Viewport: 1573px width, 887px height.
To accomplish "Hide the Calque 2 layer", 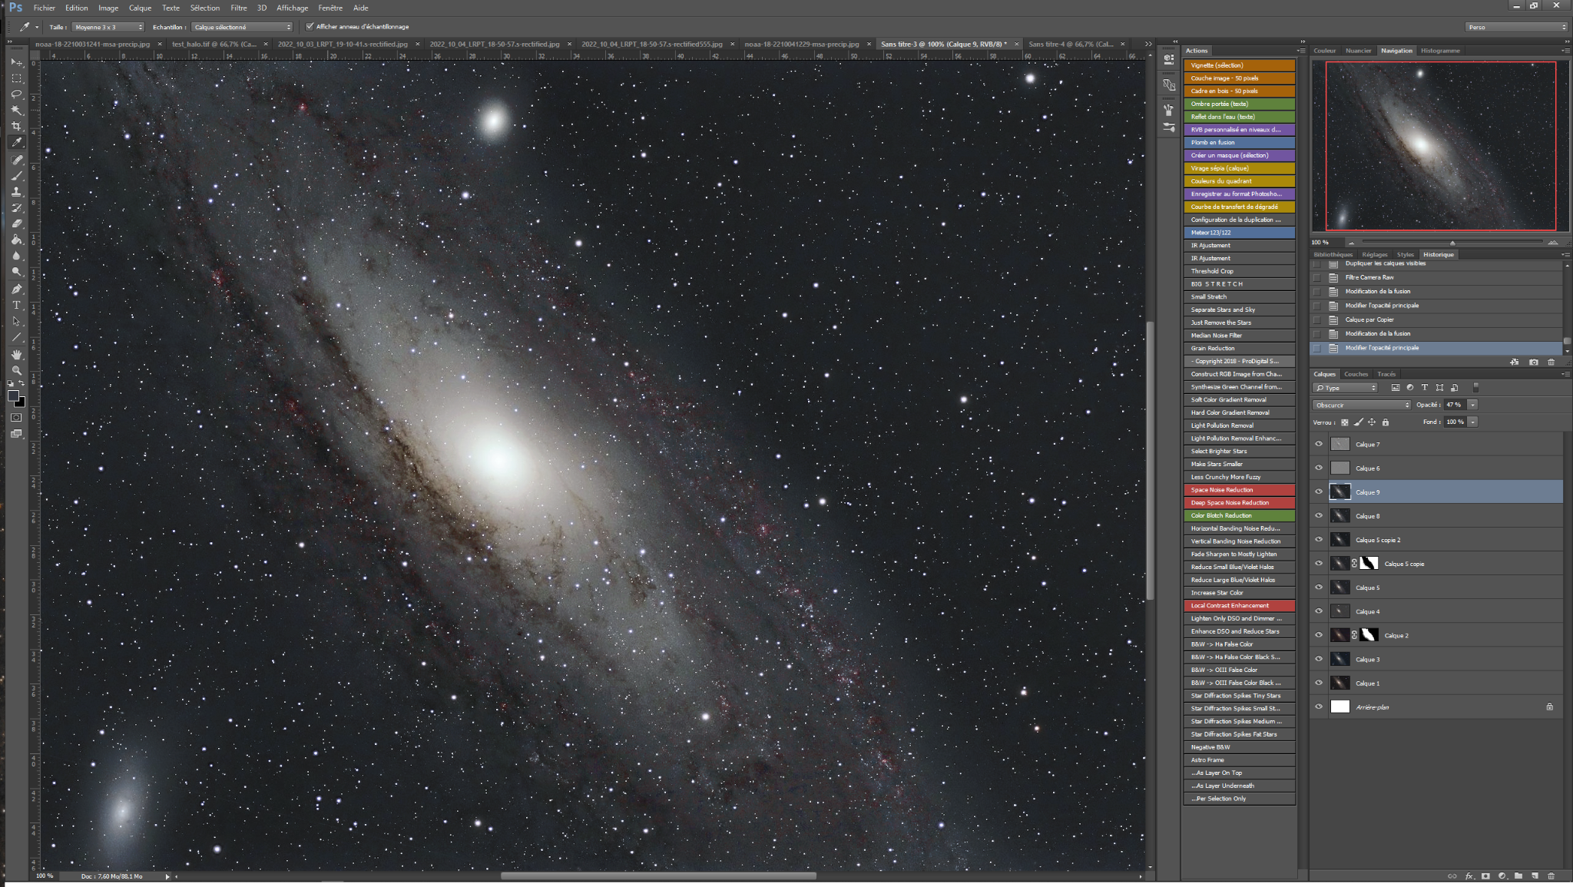I will tap(1319, 635).
